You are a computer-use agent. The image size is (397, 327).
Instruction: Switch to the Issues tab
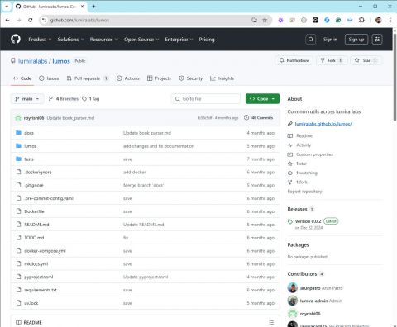tap(49, 78)
